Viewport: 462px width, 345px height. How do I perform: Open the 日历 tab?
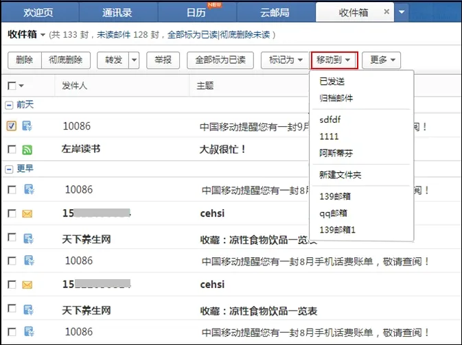196,12
